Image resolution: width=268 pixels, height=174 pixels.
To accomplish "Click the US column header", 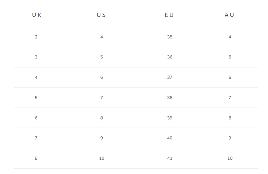I will click(x=101, y=15).
